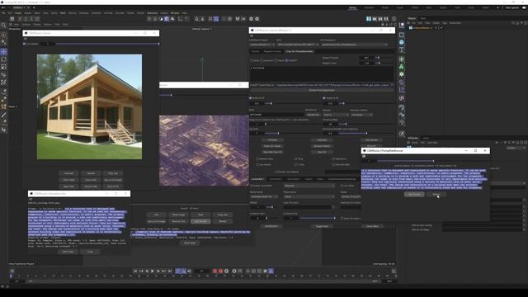Open the Mesh menu
528x297 pixels.
[x=63, y=13]
